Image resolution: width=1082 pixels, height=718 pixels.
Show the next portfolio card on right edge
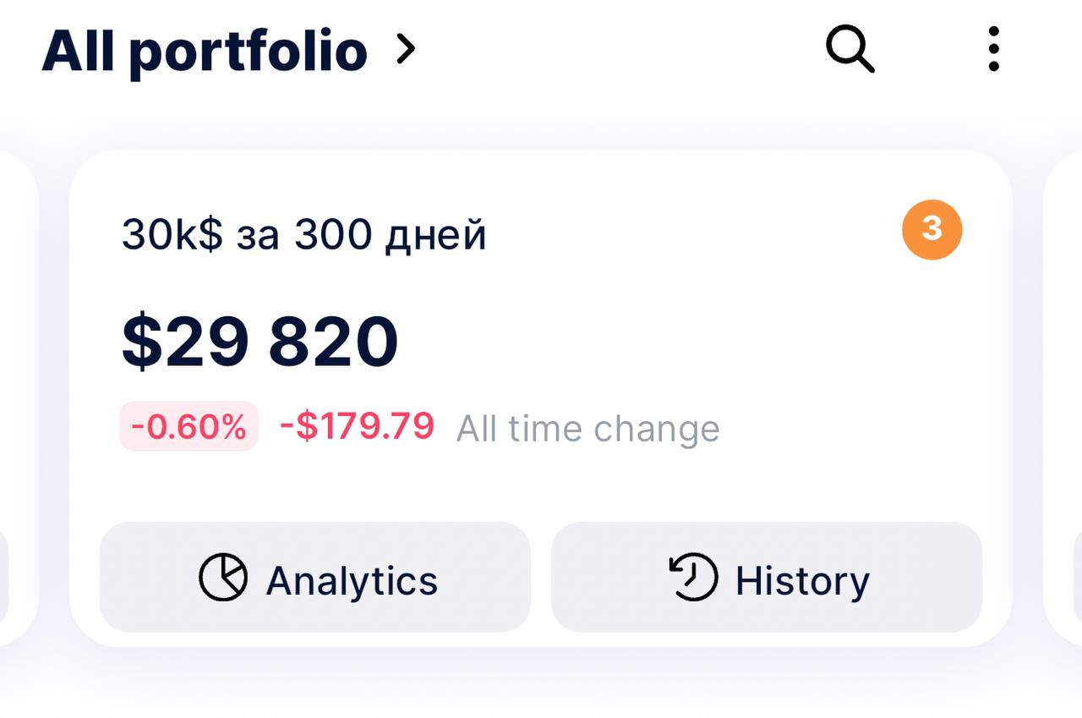(x=1063, y=397)
